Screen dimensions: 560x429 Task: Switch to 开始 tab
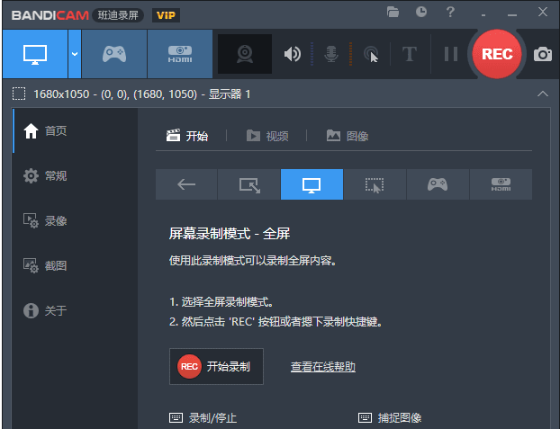187,136
